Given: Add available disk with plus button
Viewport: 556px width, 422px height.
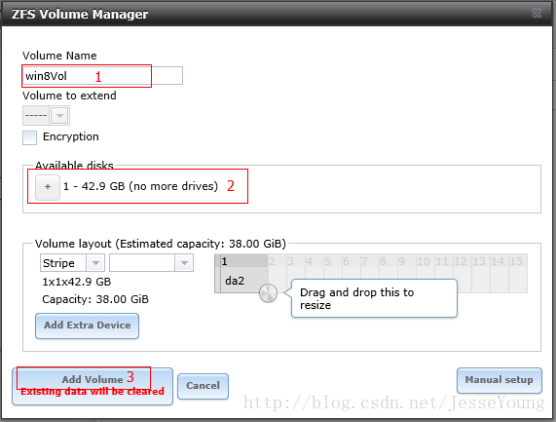Looking at the screenshot, I should (48, 187).
